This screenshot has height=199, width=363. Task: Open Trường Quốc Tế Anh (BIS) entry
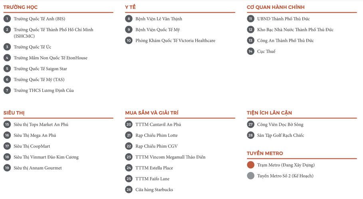coord(40,19)
